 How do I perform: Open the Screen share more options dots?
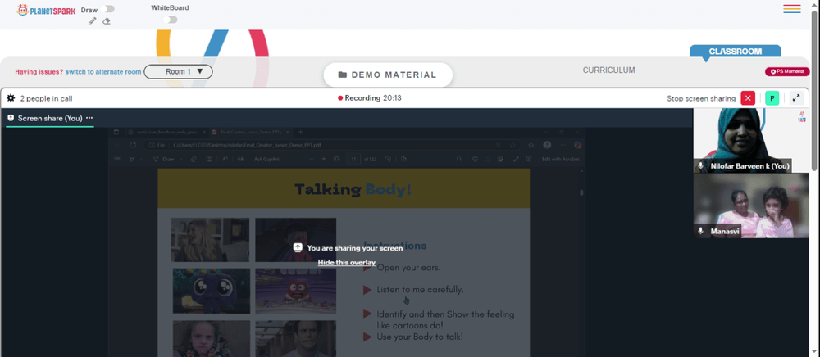pyautogui.click(x=89, y=118)
